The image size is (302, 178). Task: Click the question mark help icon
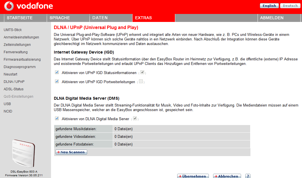[248, 176]
